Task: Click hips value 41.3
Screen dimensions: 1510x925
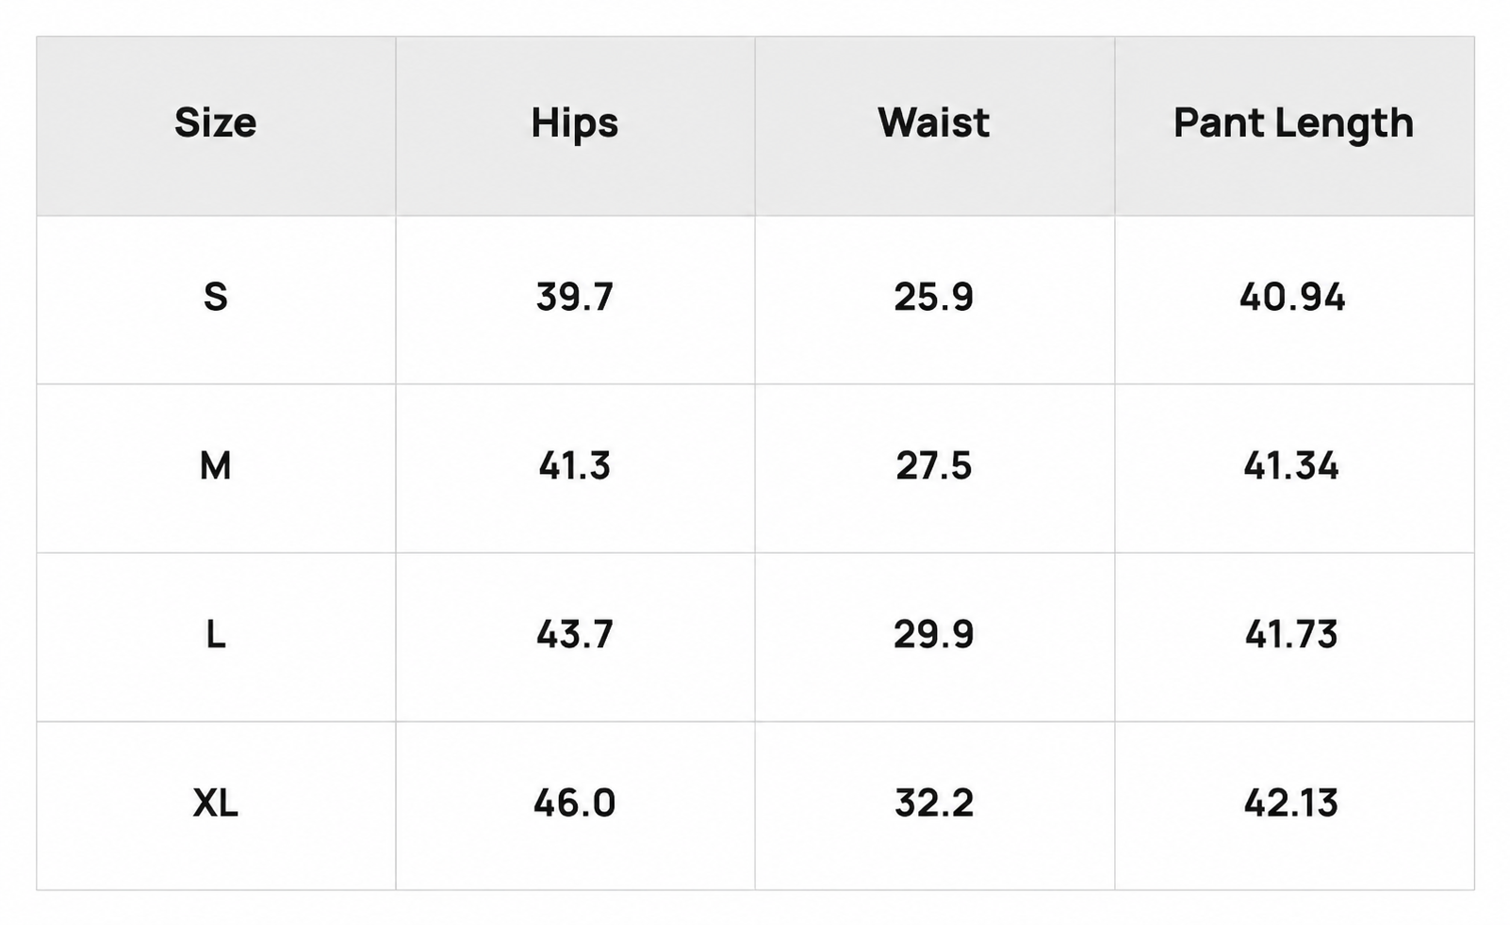Action: point(574,466)
